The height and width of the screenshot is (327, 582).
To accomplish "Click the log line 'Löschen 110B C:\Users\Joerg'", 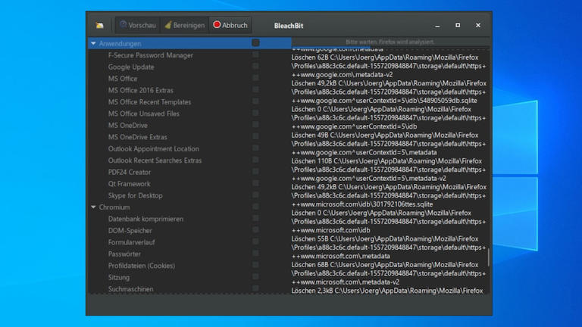I will pos(386,161).
